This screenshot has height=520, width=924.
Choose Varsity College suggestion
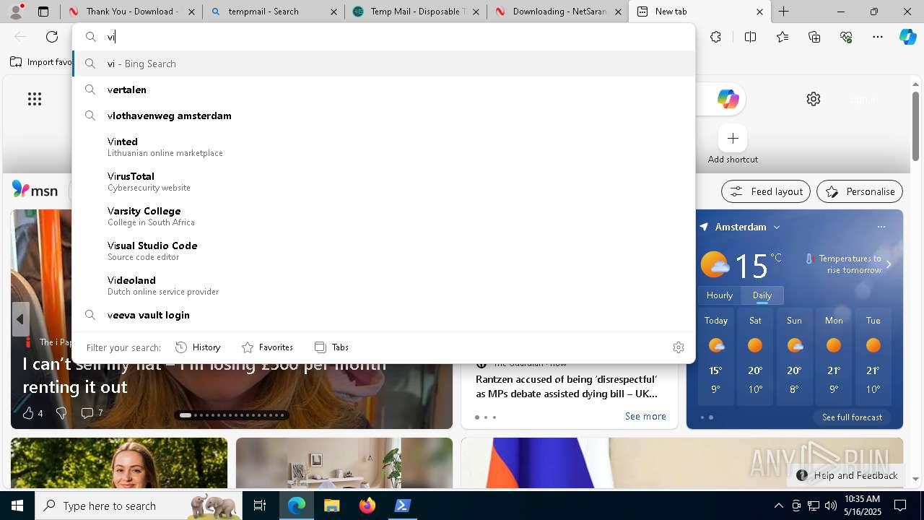383,216
